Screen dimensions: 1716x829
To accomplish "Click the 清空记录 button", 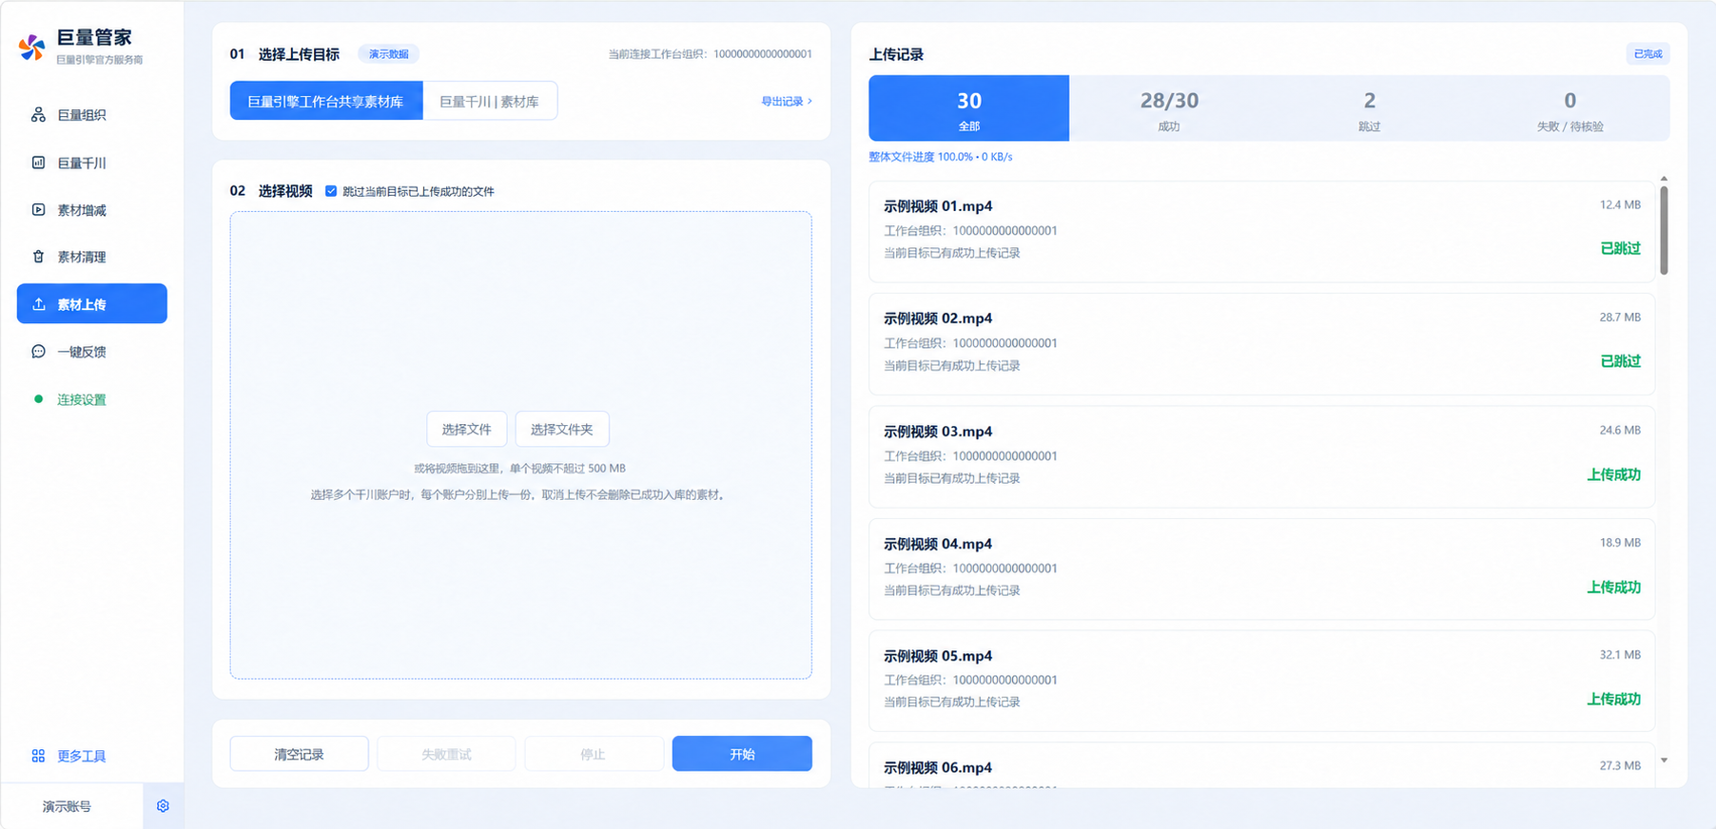I will click(300, 754).
